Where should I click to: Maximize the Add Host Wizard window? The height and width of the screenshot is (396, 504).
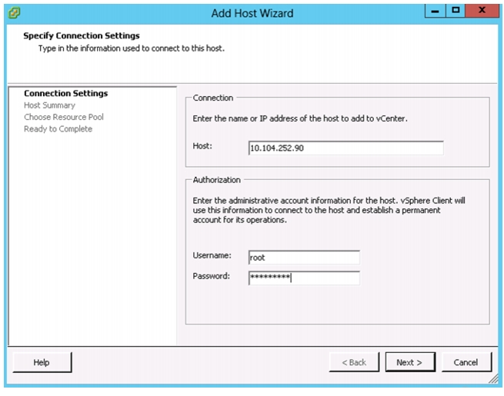[456, 11]
